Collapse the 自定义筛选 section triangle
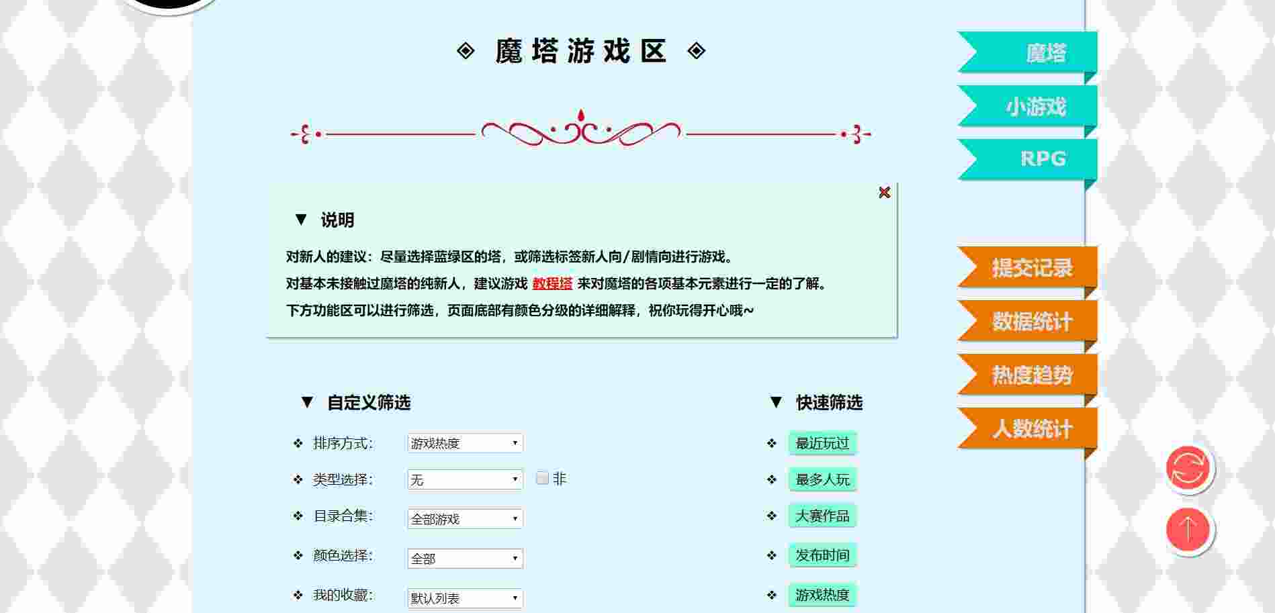The width and height of the screenshot is (1275, 613). click(307, 402)
